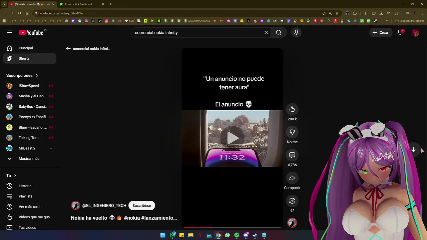Open Discord from the taskbar
The height and width of the screenshot is (240, 427).
coord(246,235)
